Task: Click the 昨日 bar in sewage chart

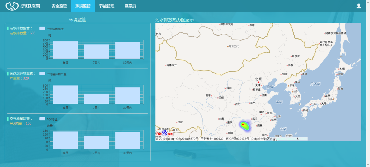Action: 65,50
